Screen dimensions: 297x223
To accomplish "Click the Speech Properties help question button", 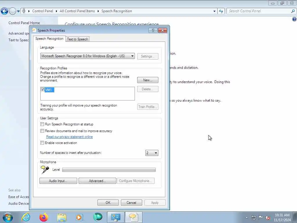I will point(153,30).
